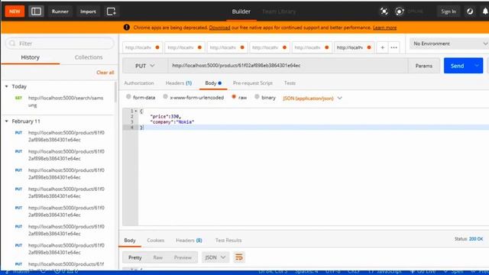Open the No Environment dropdown
The image size is (489, 275).
449,44
